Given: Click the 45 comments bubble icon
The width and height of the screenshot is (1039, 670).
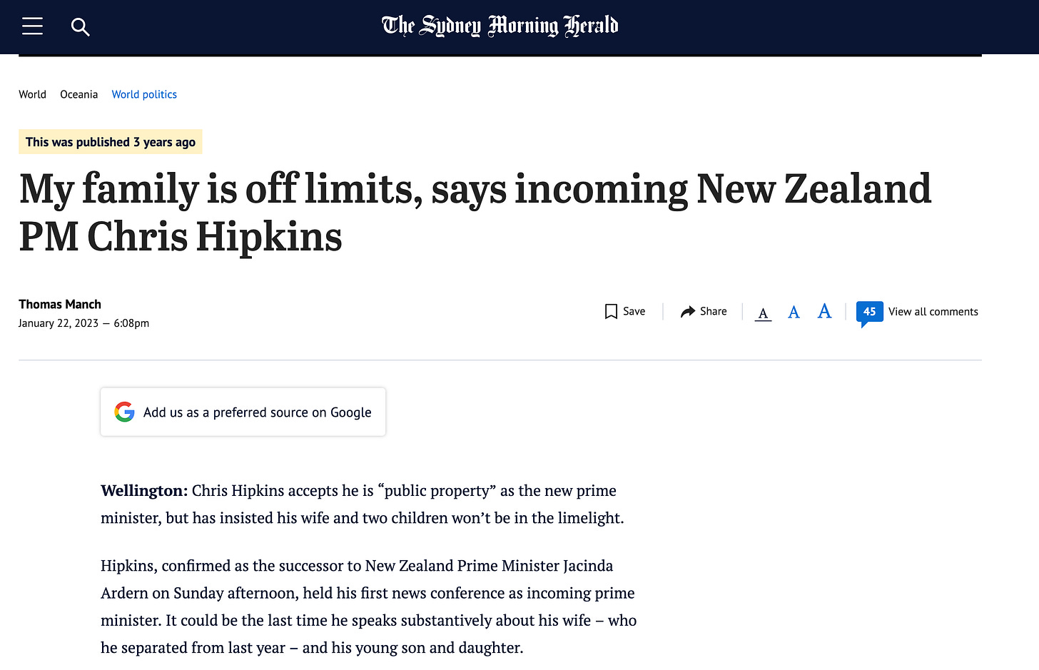Looking at the screenshot, I should tap(869, 313).
